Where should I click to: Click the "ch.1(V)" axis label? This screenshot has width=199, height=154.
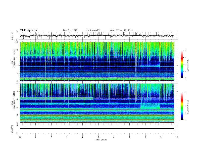[12, 36]
